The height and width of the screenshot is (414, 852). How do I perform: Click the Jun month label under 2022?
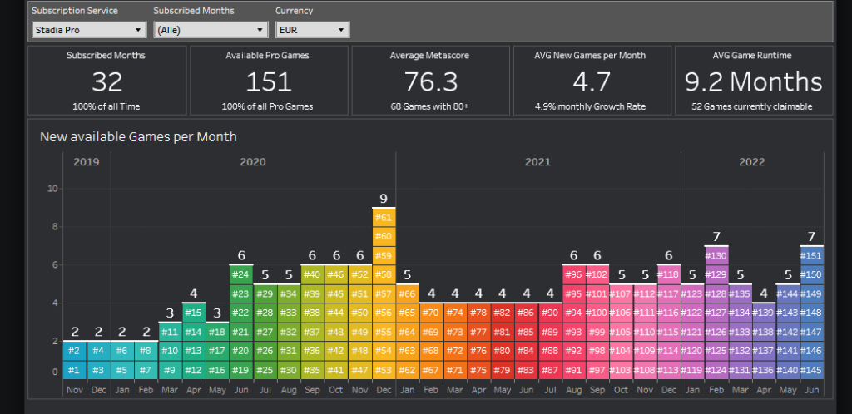[x=811, y=390]
